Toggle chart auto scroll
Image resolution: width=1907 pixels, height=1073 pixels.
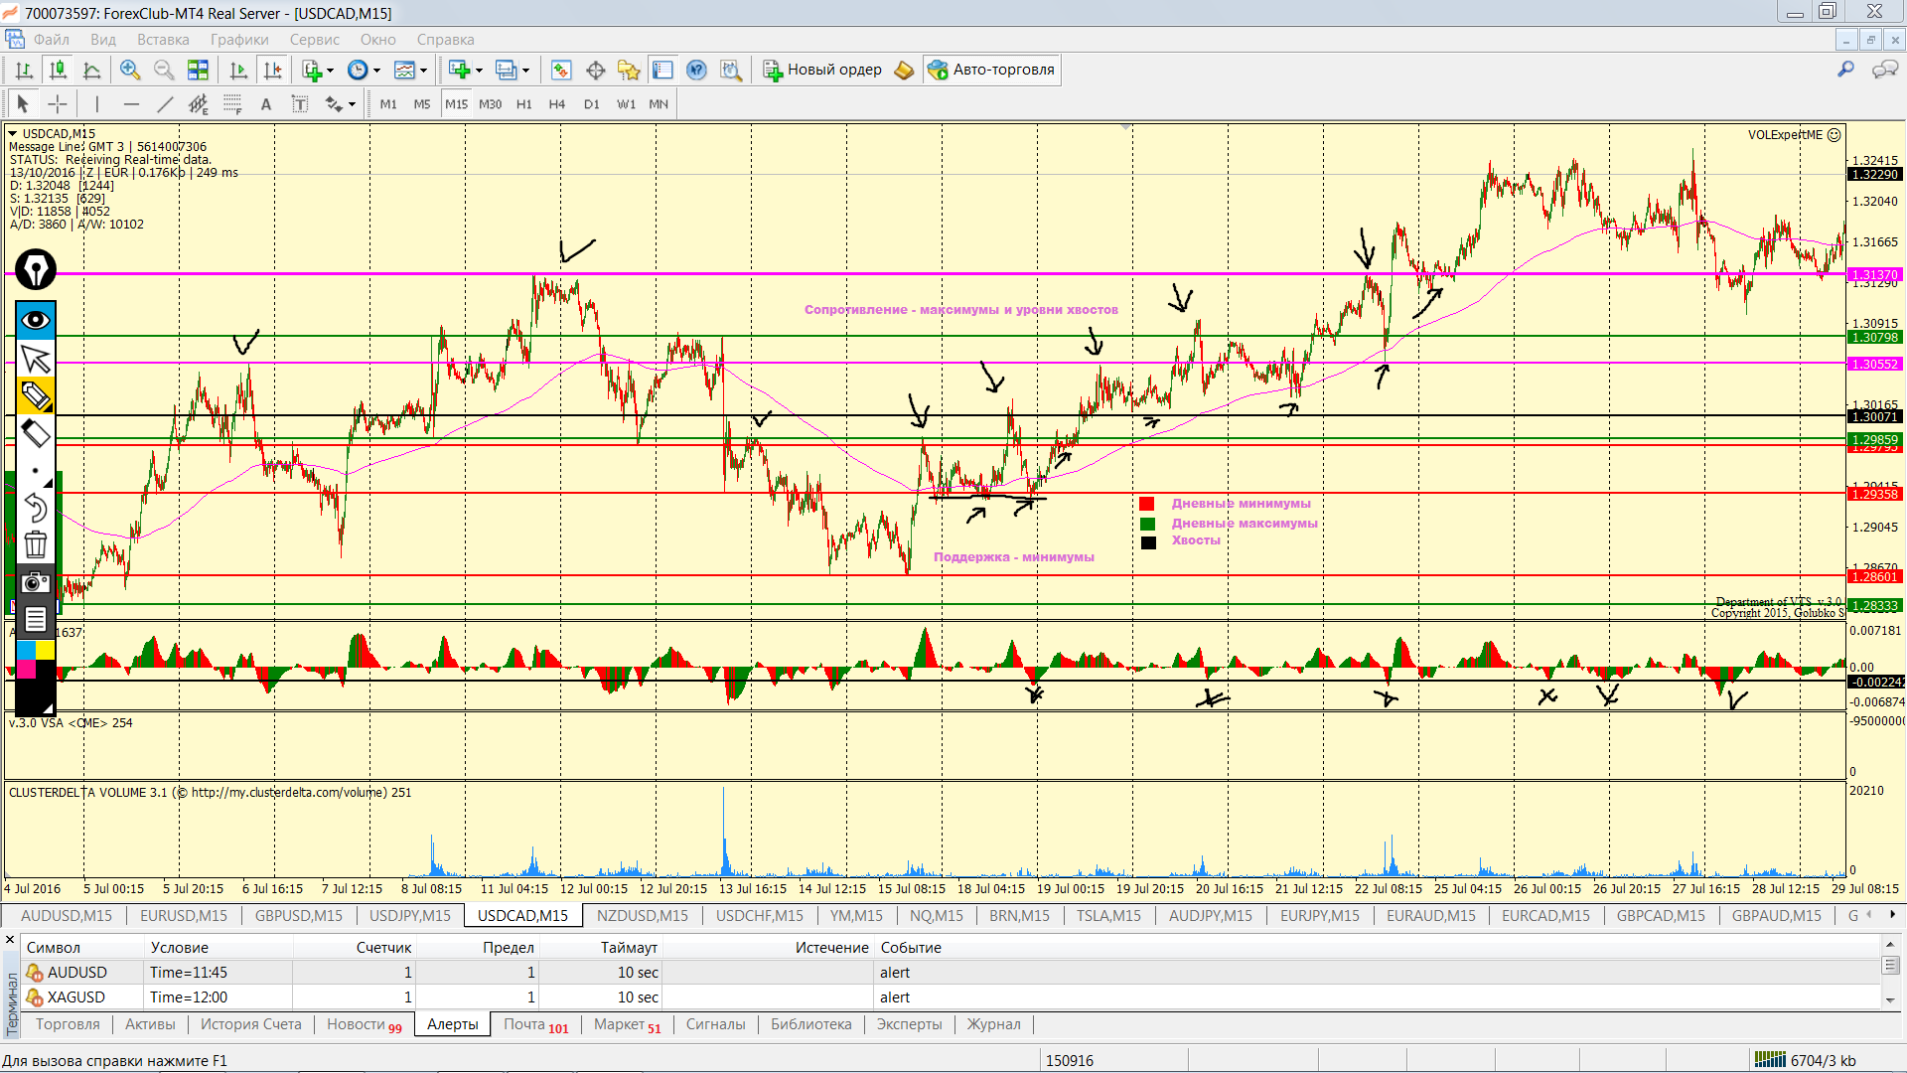click(238, 70)
